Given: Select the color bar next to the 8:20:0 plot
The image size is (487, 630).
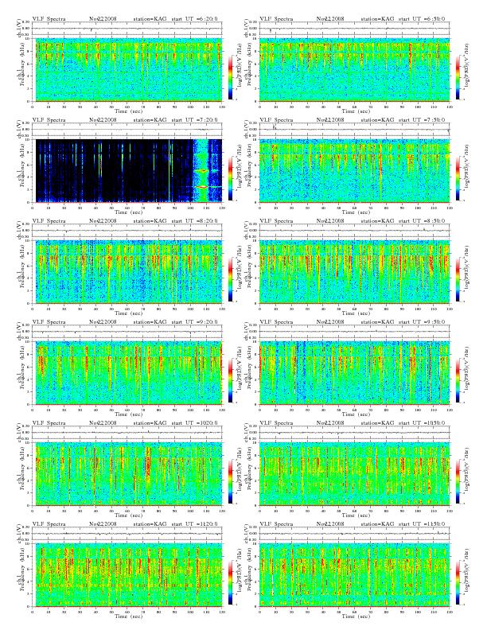Looking at the screenshot, I should point(230,279).
